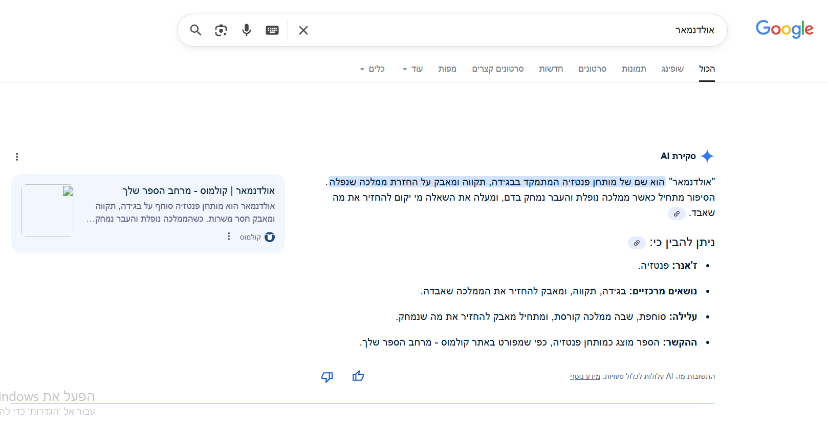Open the סרטונים קצרים tab
The height and width of the screenshot is (429, 828).
tap(497, 69)
